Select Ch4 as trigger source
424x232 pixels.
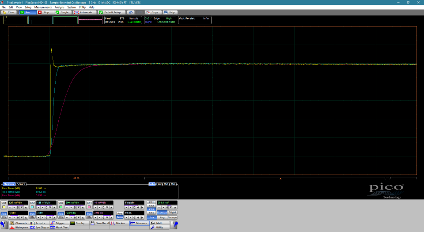click(151, 213)
